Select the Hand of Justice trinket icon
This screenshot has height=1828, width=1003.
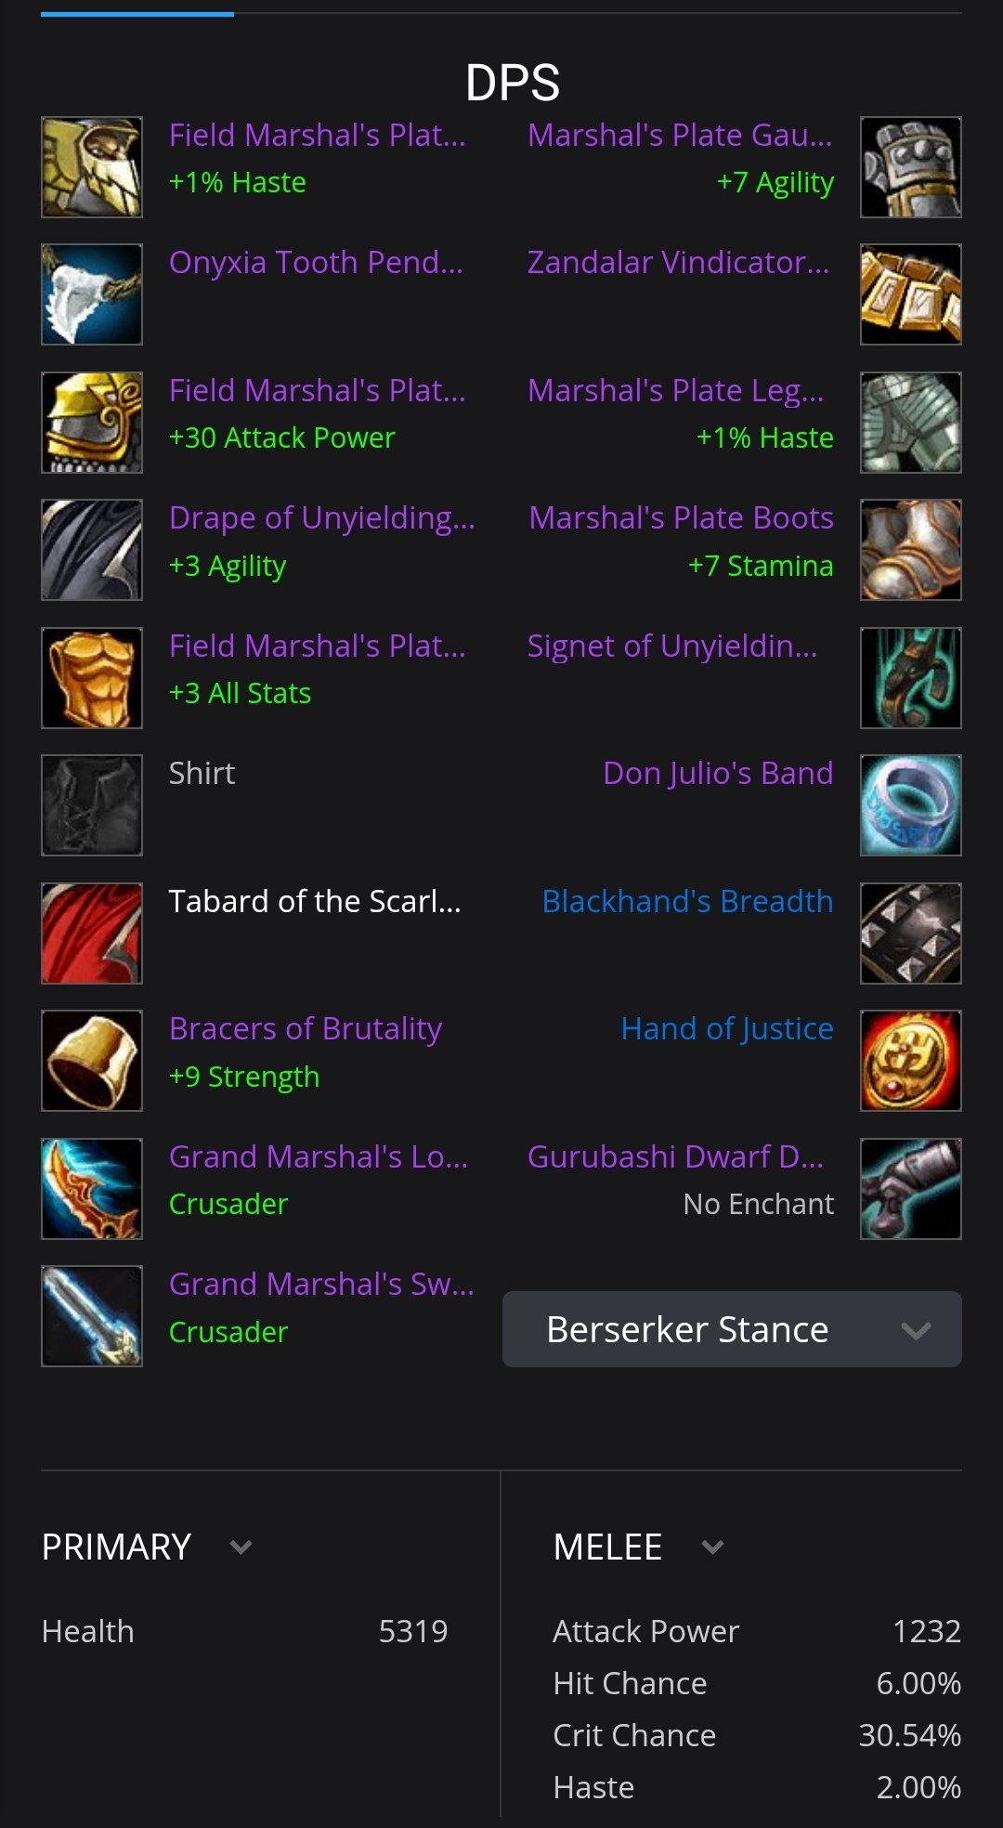911,1061
